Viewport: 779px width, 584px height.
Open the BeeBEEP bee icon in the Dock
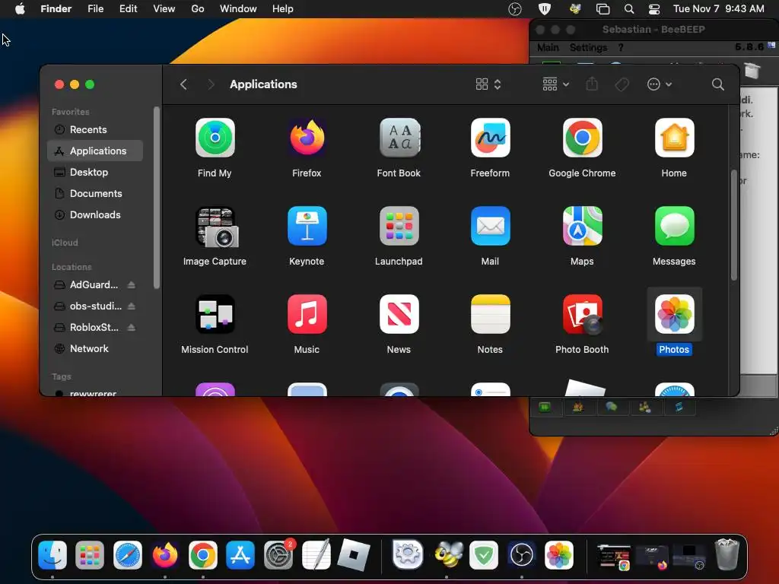447,554
